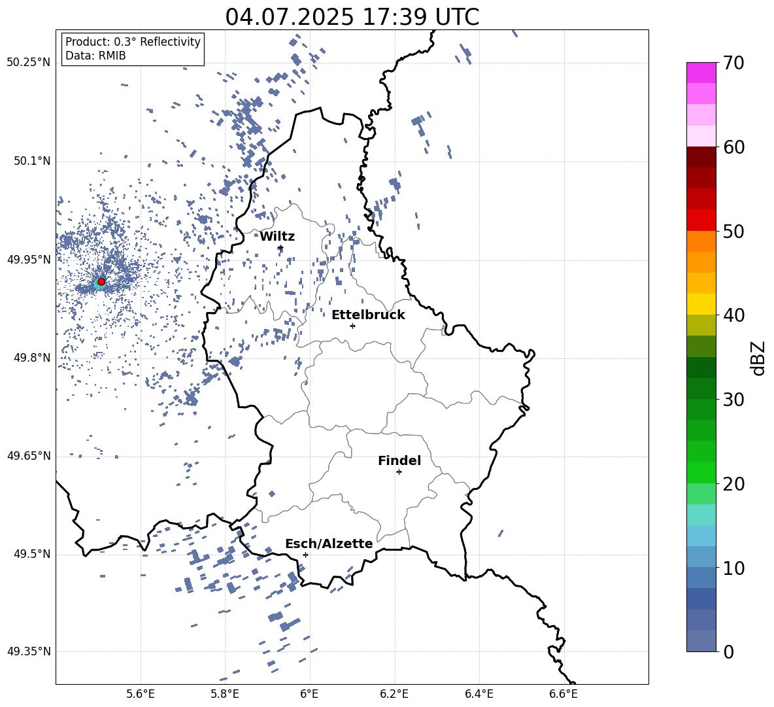Viewport: 774px width, 707px height.
Task: Click the 50.1°N latitude label
Action: coord(32,161)
